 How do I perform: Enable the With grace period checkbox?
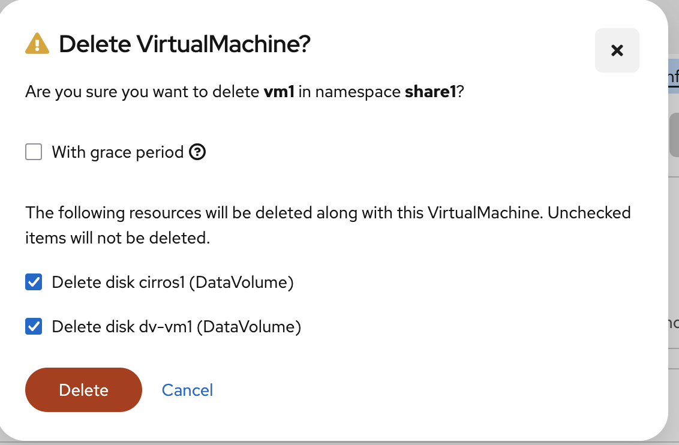pos(34,152)
